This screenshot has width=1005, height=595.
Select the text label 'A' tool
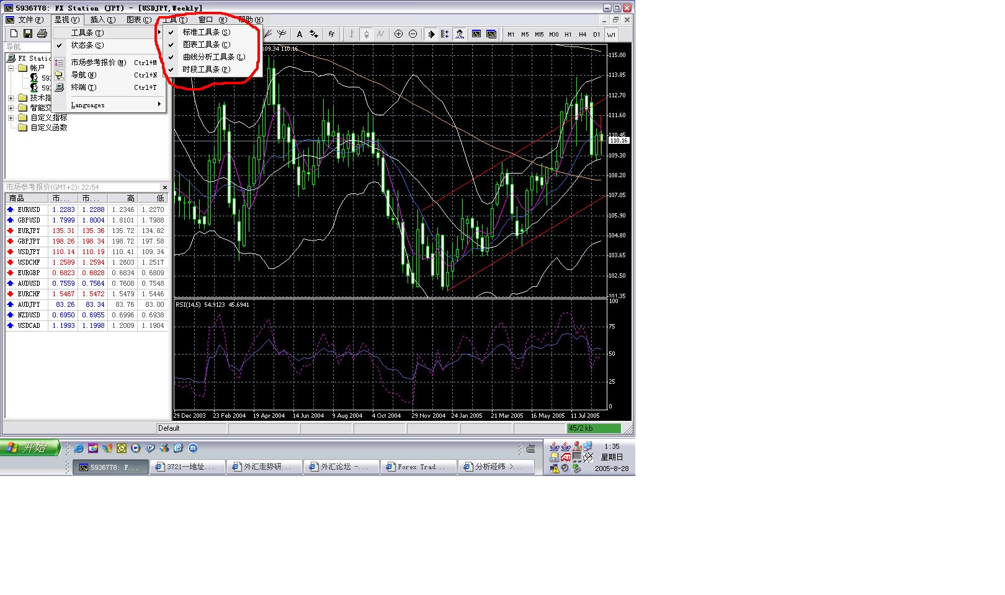[x=300, y=34]
